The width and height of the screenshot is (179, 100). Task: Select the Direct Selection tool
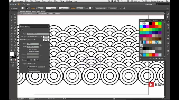pos(15,14)
